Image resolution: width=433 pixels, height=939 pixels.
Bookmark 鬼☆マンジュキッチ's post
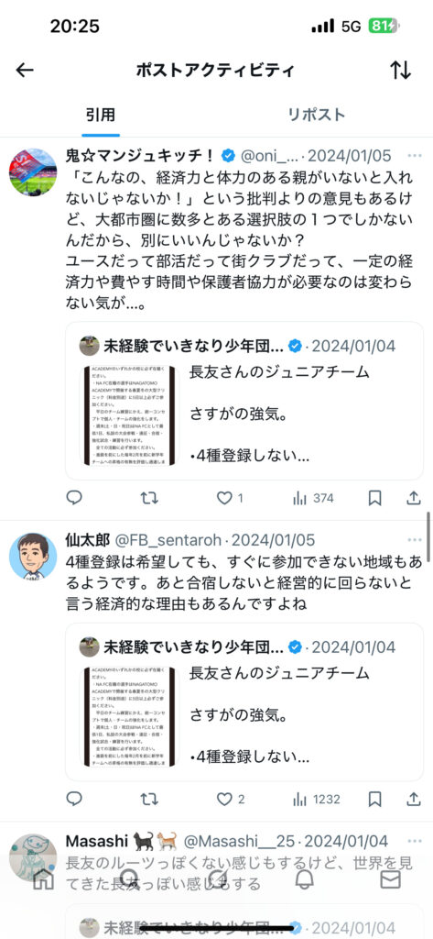point(375,498)
